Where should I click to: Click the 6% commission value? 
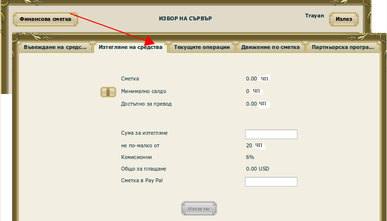[x=250, y=158]
